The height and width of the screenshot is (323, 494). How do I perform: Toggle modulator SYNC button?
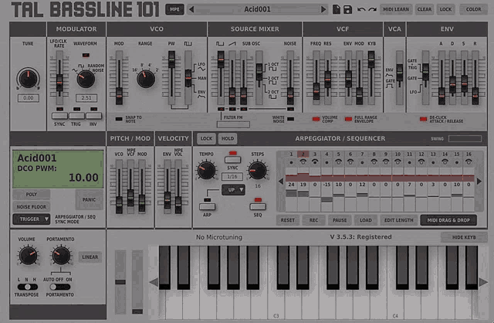[x=59, y=116]
